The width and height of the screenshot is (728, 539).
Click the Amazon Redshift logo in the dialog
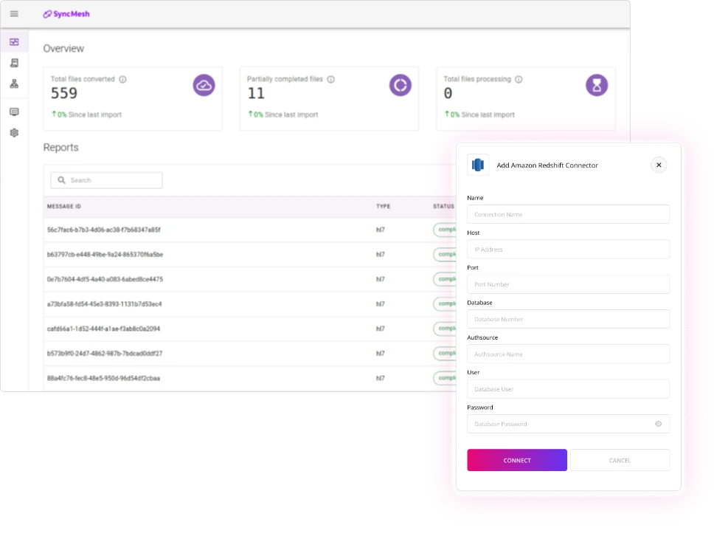[478, 165]
